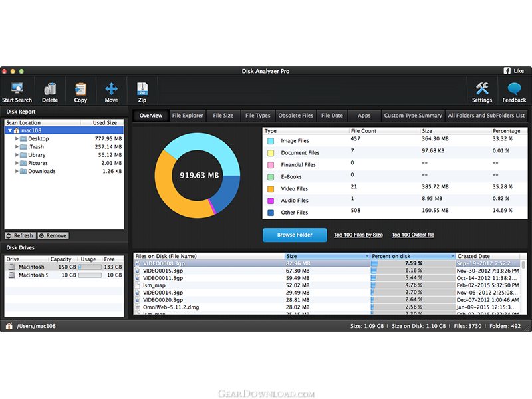Click the .Trash folder icon
This screenshot has height=399, width=532.
(x=23, y=146)
